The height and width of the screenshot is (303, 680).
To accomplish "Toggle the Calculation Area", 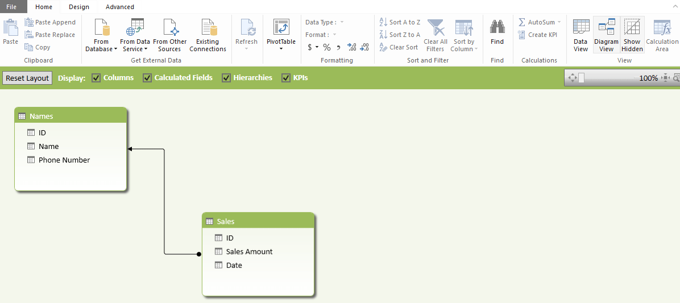I will tap(662, 36).
